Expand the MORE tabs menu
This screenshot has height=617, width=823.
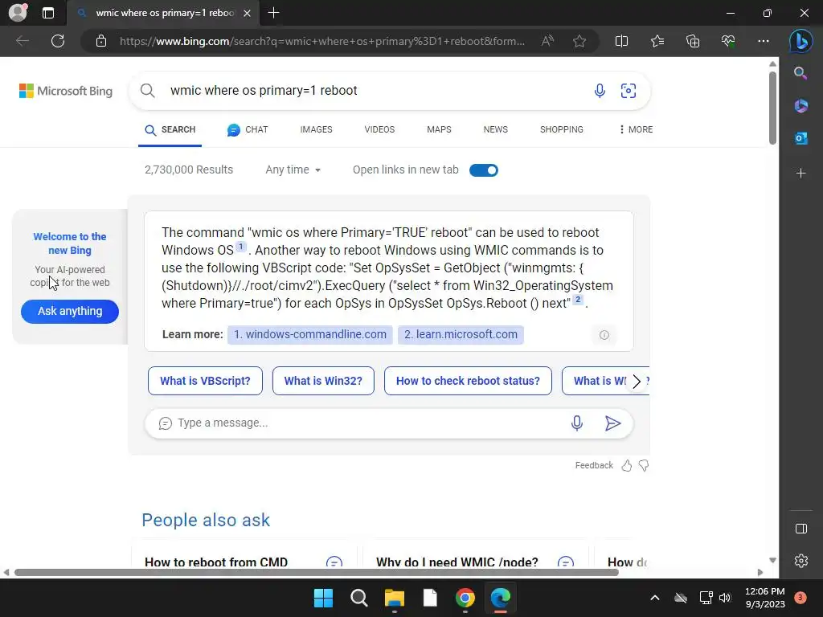pos(637,129)
